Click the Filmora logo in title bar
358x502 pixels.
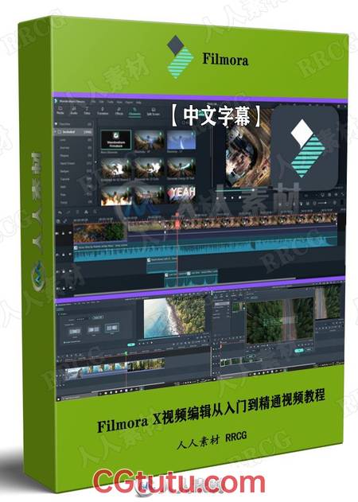pos(56,101)
